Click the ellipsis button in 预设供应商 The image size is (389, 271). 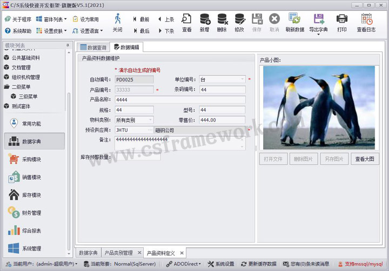click(150, 130)
